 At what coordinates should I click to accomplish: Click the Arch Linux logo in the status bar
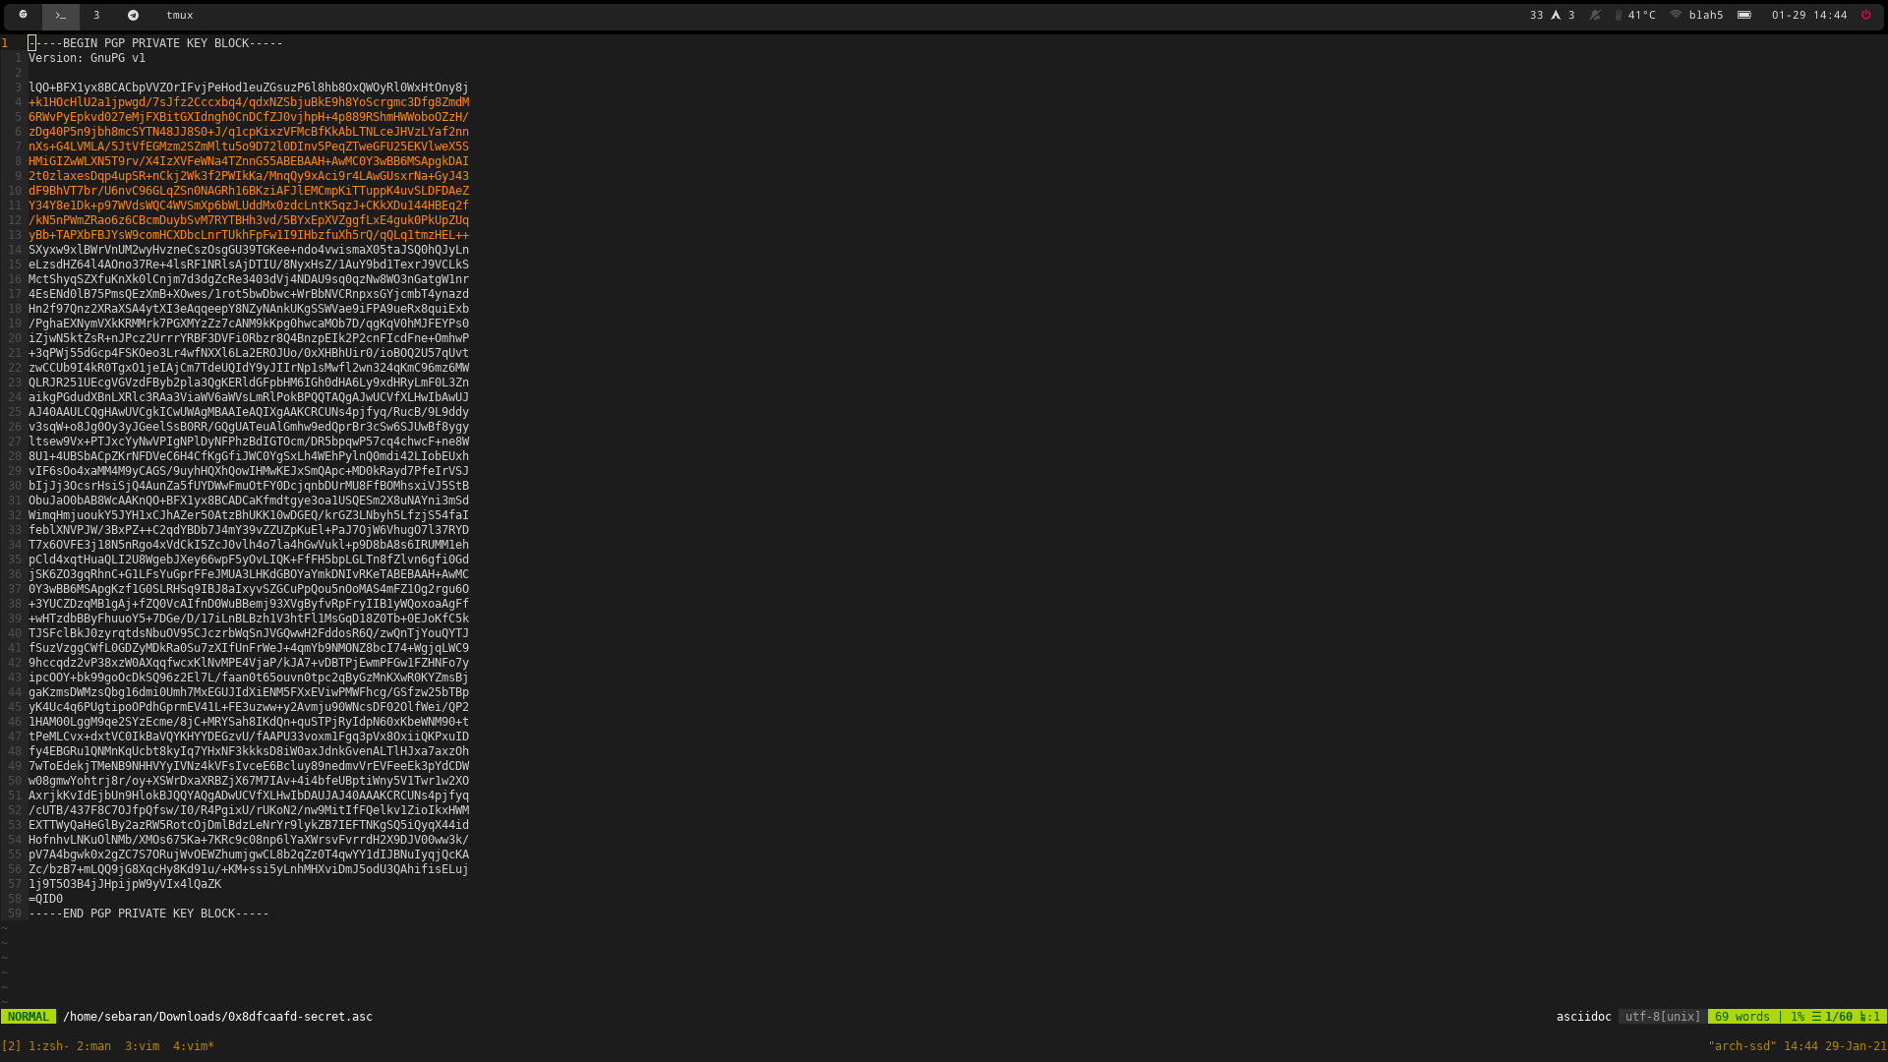1556,16
